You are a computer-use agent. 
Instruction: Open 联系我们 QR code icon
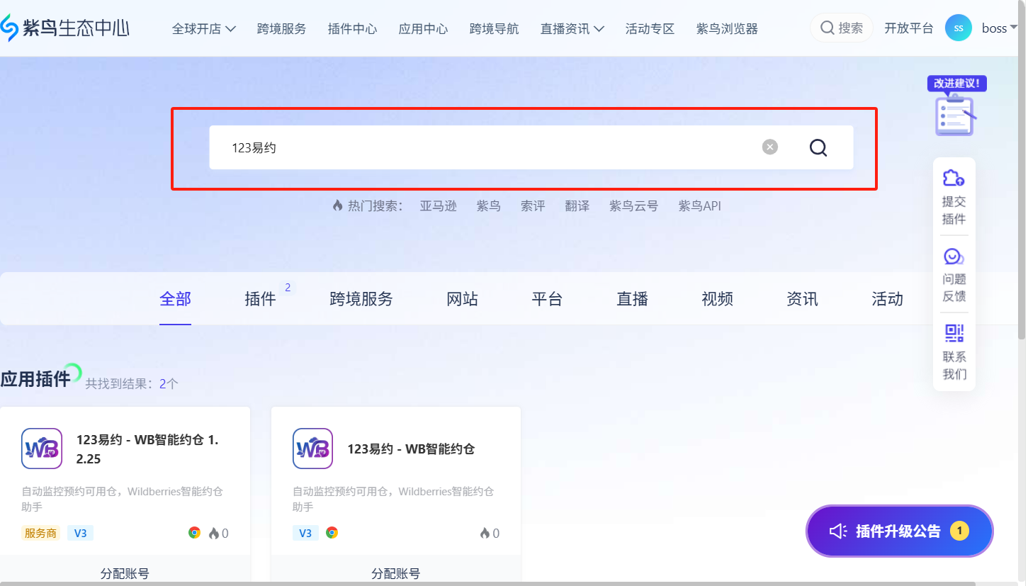(954, 332)
